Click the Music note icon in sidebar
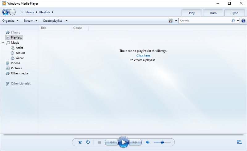Image resolution: width=247 pixels, height=151 pixels. coord(8,43)
